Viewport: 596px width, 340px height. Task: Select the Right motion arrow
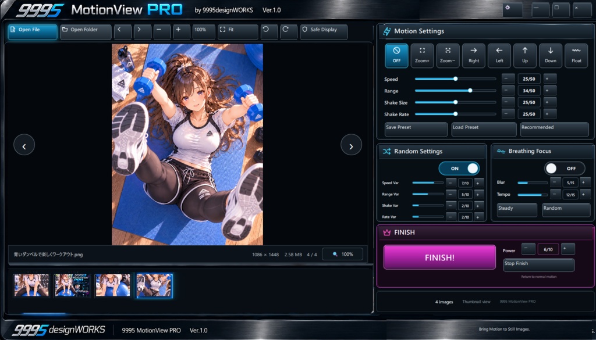[x=474, y=55]
